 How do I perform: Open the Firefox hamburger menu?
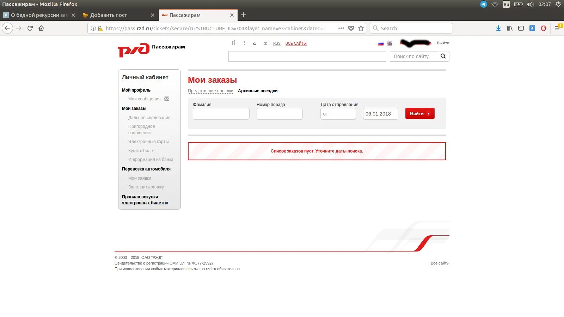(558, 28)
